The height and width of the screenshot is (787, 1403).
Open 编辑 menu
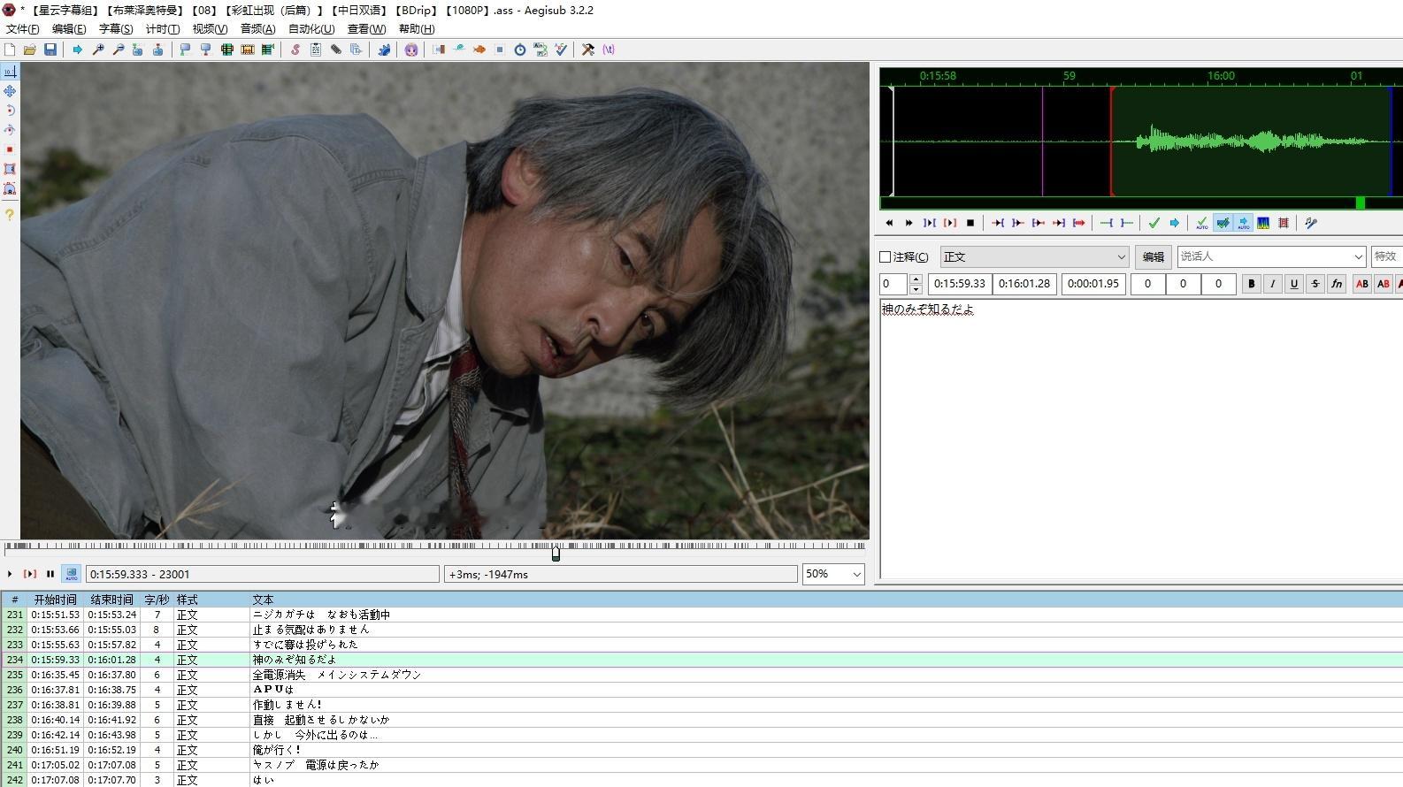click(x=69, y=29)
